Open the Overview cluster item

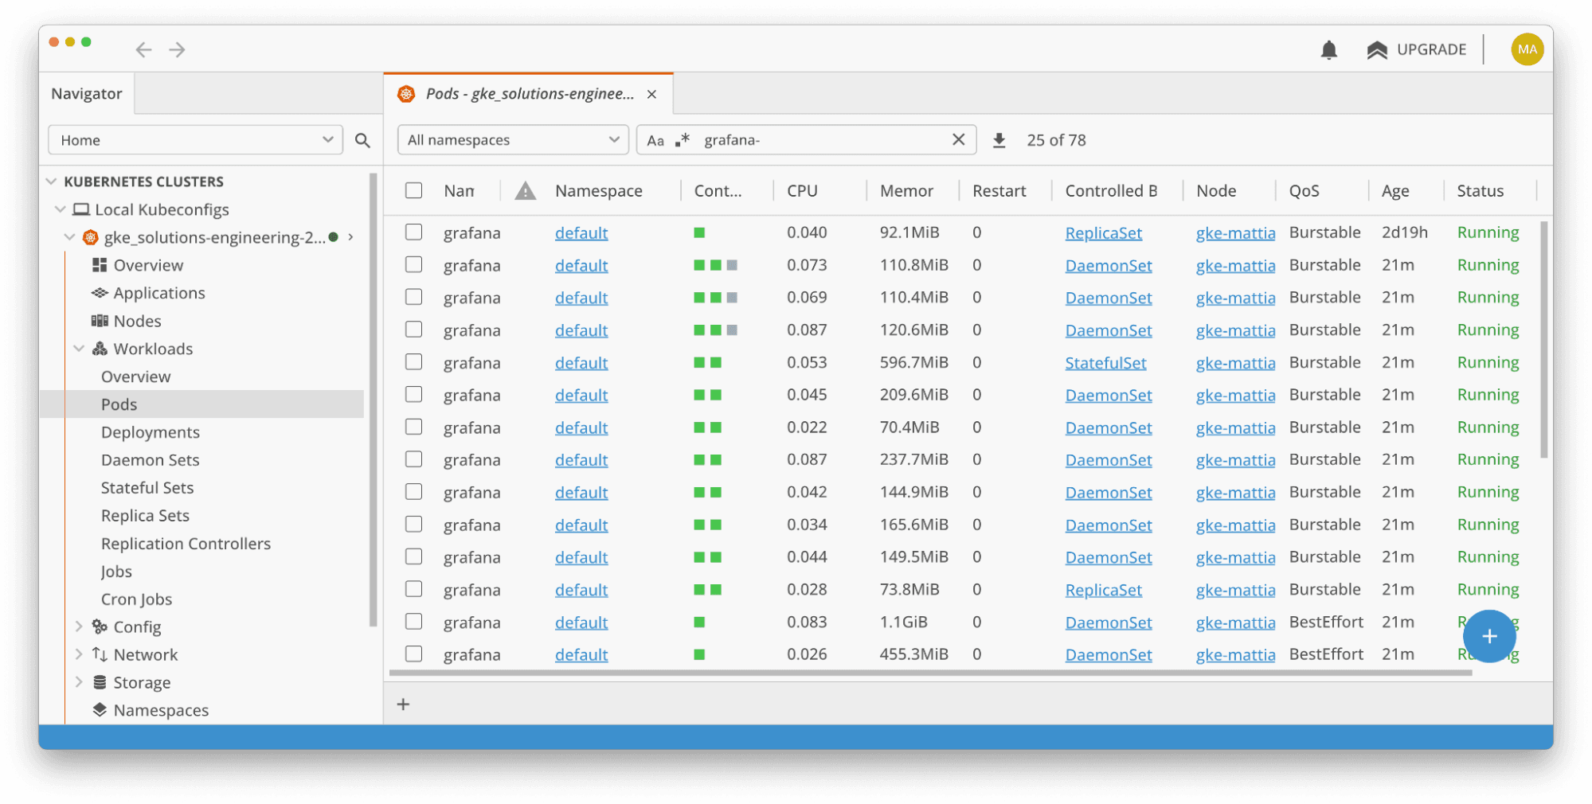[x=147, y=265]
